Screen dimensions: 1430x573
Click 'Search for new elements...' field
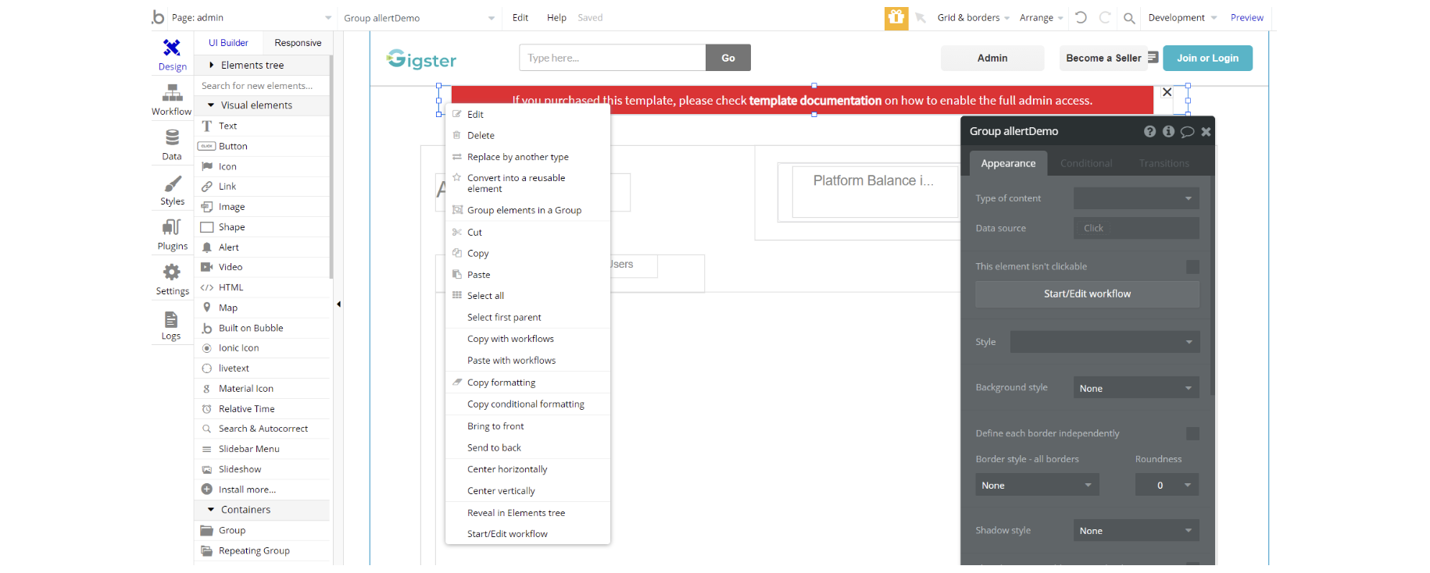tap(262, 86)
